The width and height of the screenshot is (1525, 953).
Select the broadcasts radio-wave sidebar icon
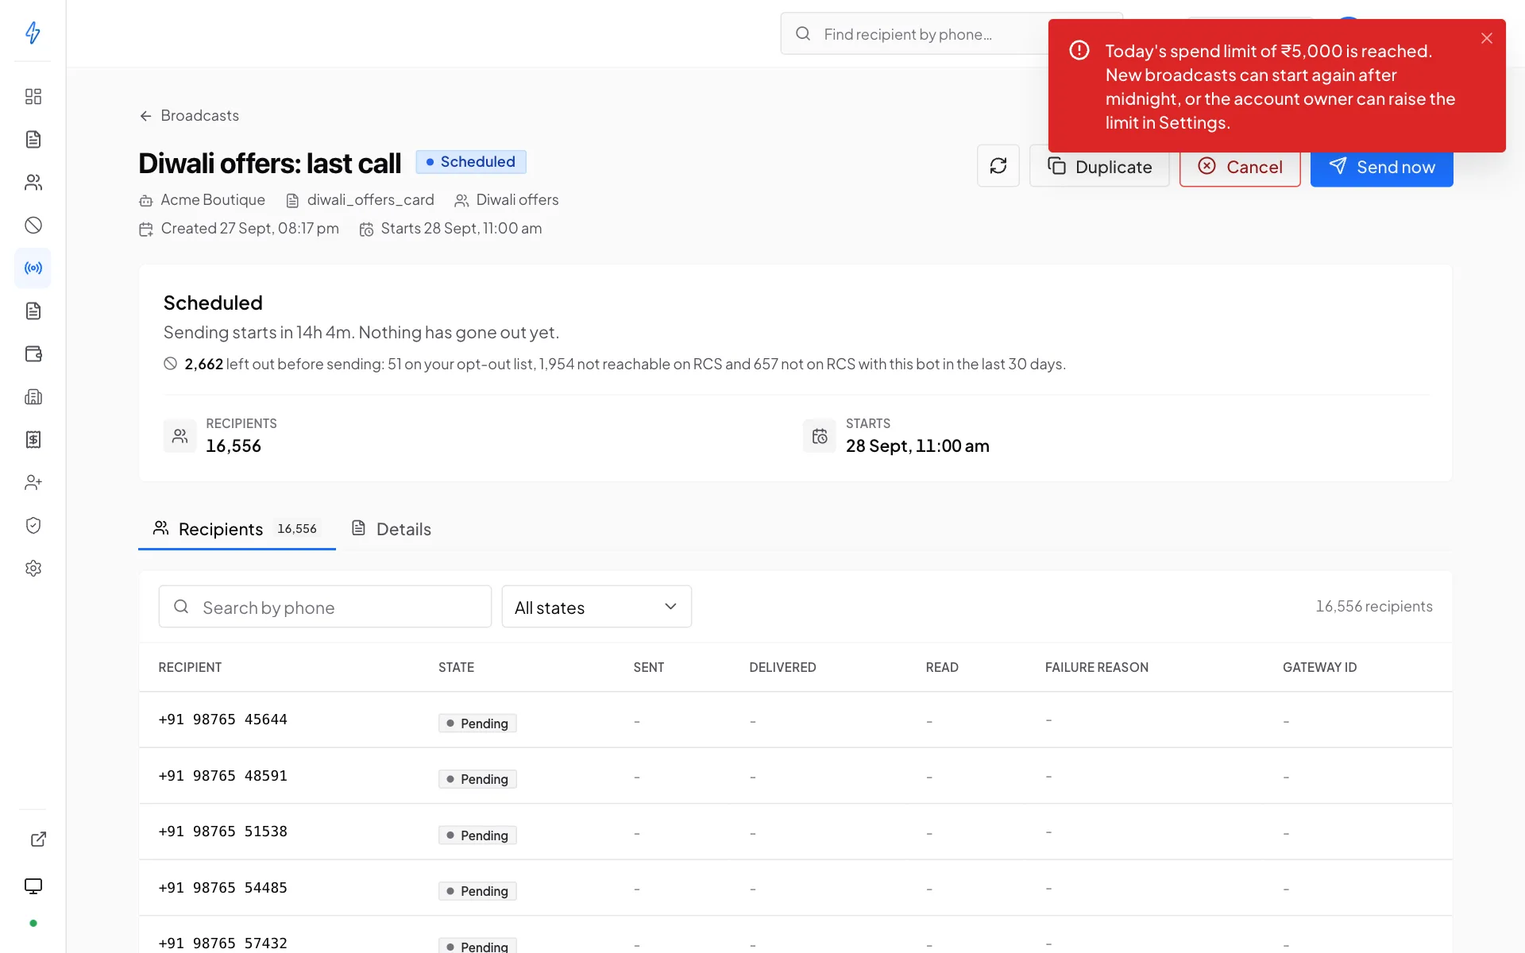point(33,268)
